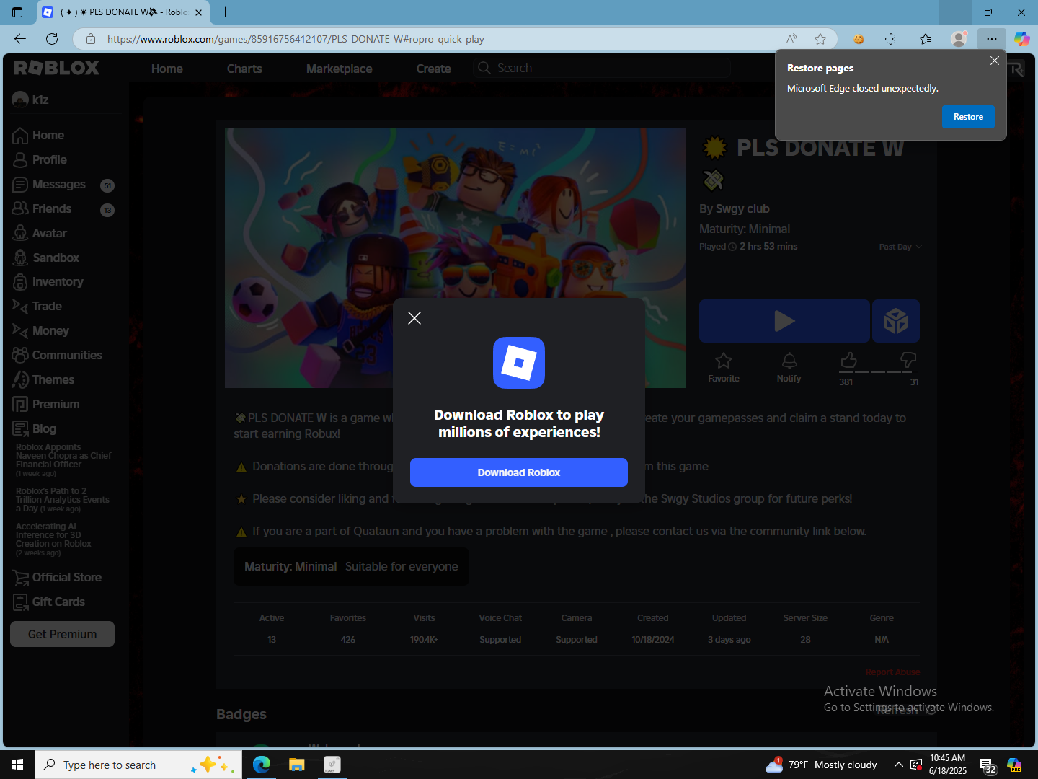Open Edge Settings and more menu
1038x779 pixels.
(x=992, y=39)
